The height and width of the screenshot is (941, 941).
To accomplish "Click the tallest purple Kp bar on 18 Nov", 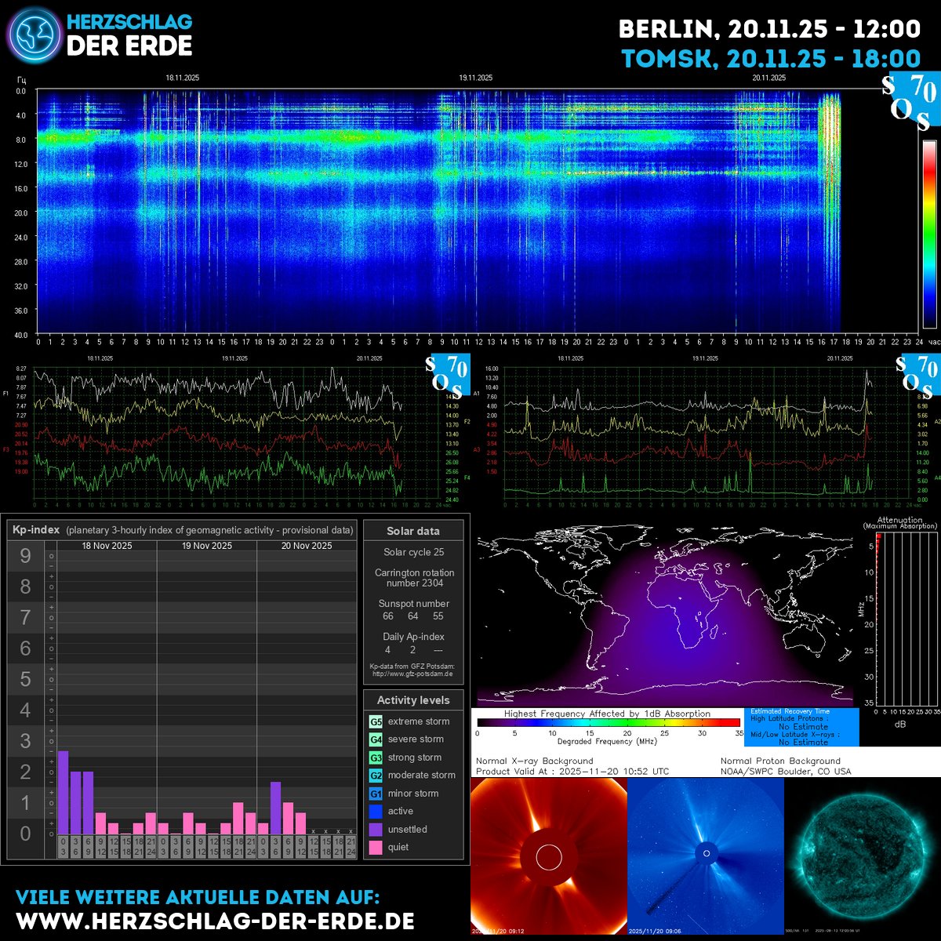I will [x=64, y=792].
